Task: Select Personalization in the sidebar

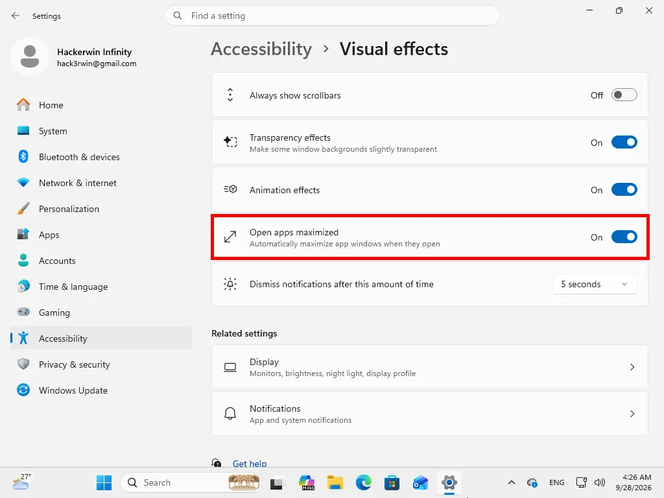Action: [x=101, y=208]
